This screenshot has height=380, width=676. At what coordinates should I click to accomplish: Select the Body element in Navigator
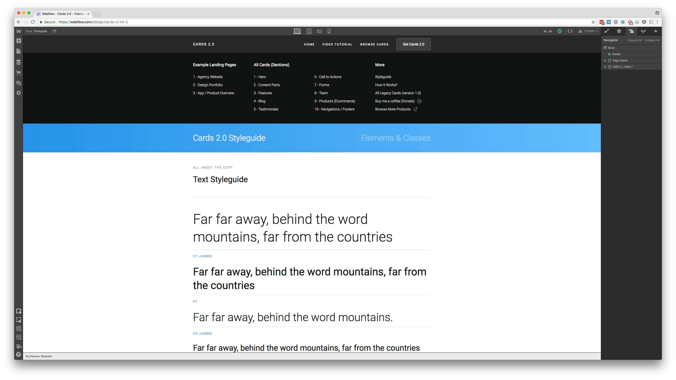pos(611,48)
